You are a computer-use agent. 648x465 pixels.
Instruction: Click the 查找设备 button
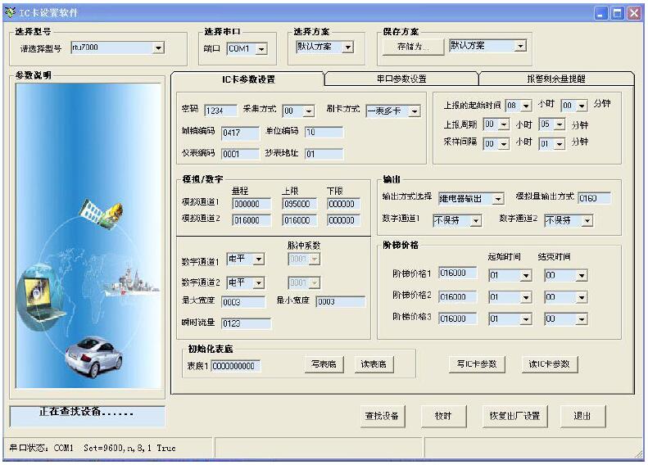click(x=382, y=416)
